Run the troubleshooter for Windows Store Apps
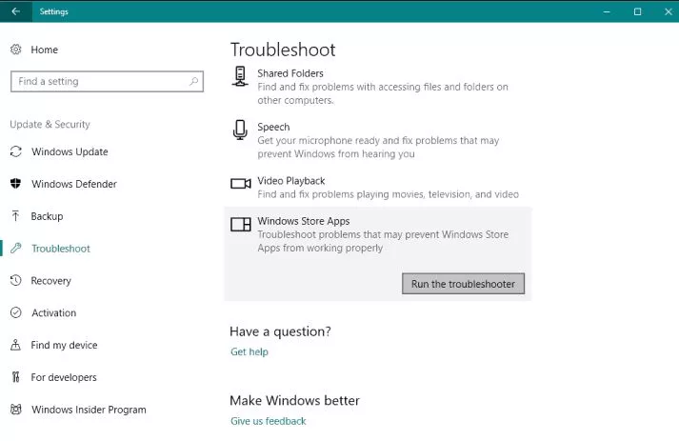Image resolution: width=679 pixels, height=441 pixels. [x=463, y=284]
